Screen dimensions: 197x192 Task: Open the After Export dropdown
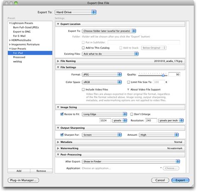point(131,162)
